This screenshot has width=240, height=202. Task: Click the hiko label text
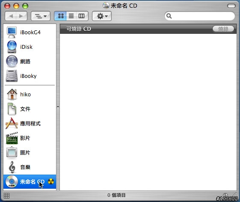click(25, 94)
